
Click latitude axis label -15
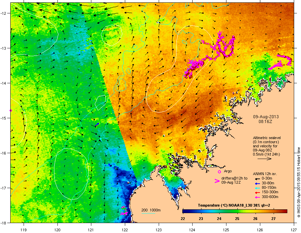coord(3,118)
